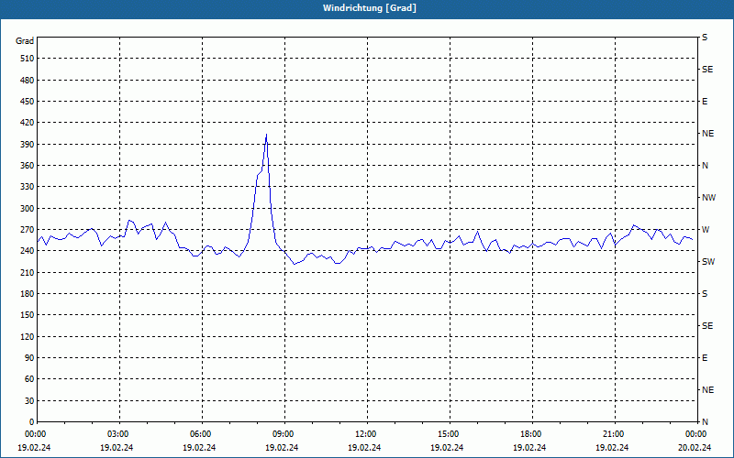Click the 450 y-axis tick label
Viewport: 734px width, 458px height.
click(27, 102)
